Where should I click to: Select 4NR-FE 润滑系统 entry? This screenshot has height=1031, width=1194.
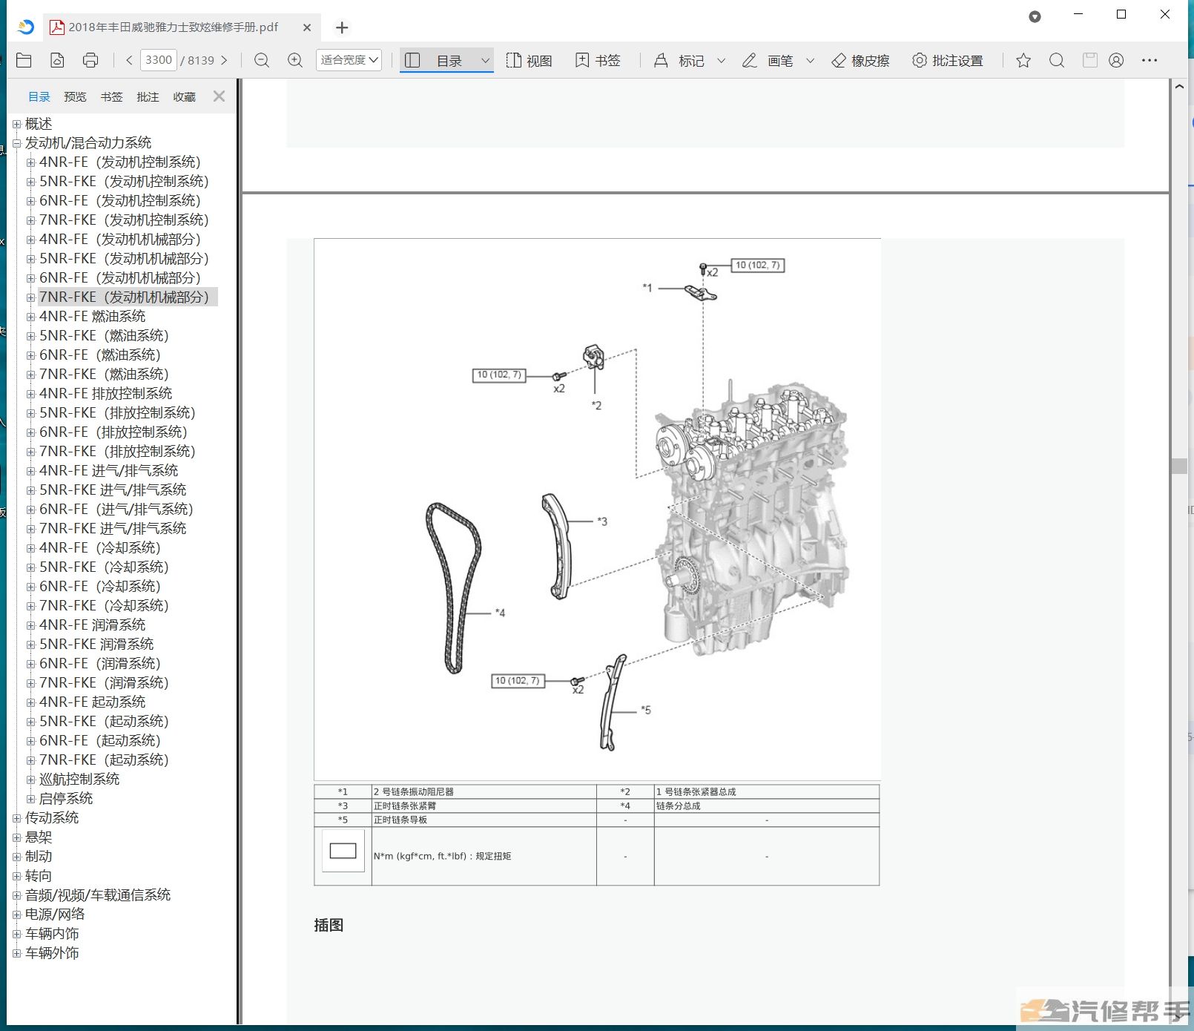(92, 625)
